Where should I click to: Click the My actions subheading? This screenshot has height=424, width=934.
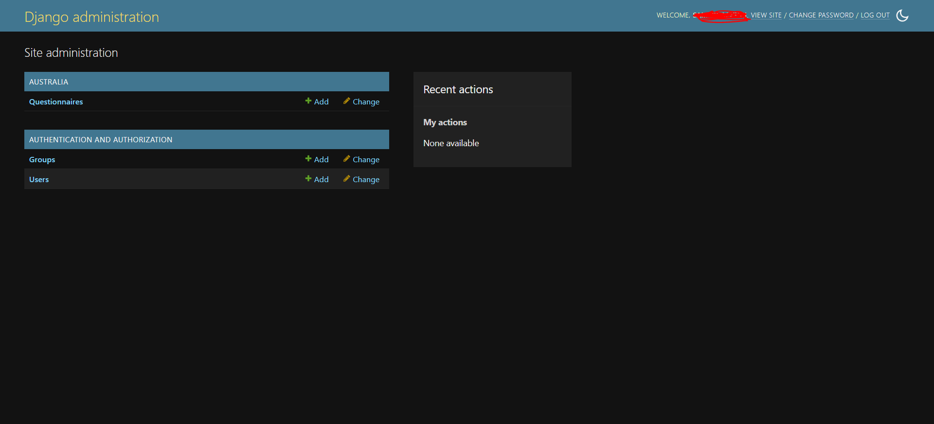pyautogui.click(x=445, y=122)
